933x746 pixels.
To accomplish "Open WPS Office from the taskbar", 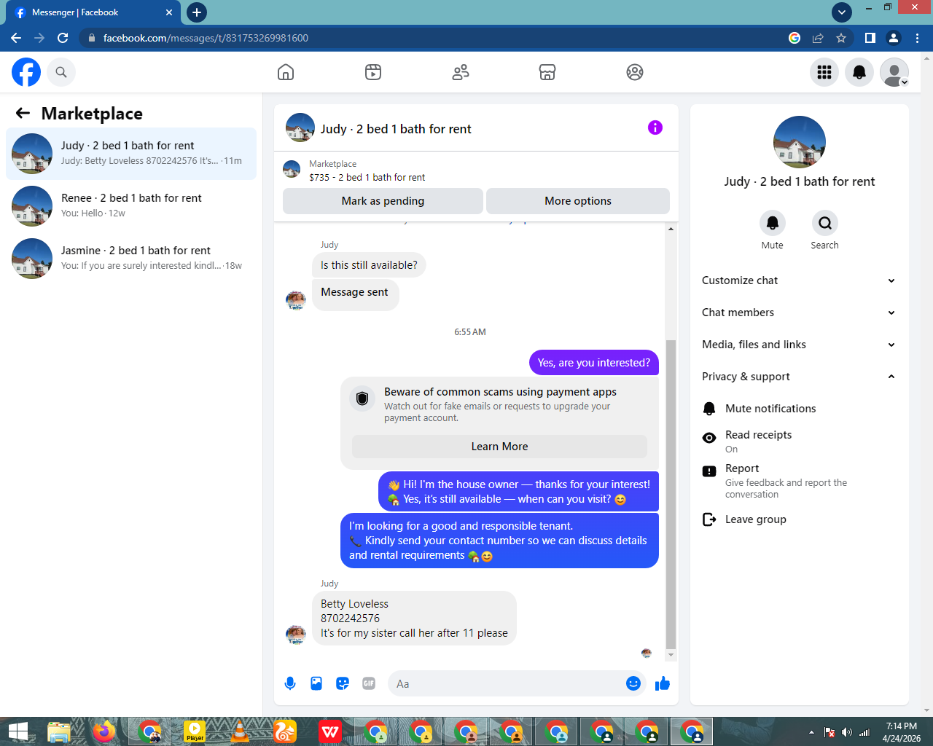I will coord(330,731).
